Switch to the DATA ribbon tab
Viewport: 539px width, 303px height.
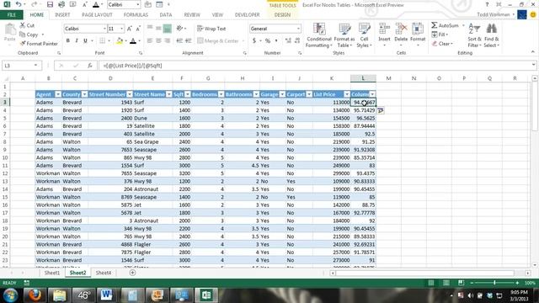[x=166, y=15]
